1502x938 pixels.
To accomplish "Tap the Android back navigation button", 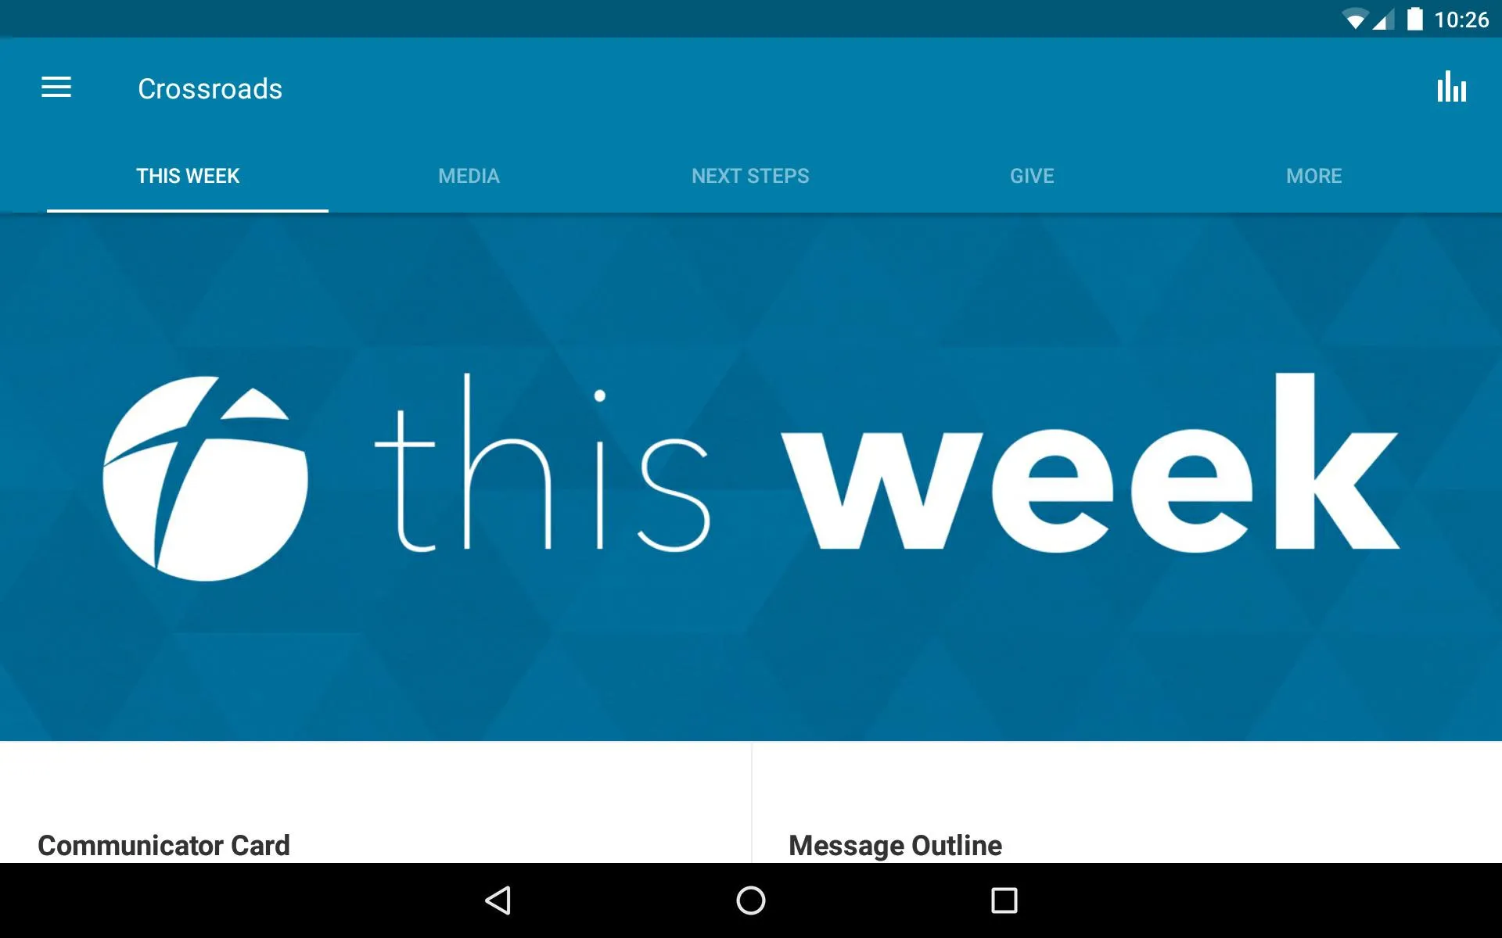I will tap(498, 899).
